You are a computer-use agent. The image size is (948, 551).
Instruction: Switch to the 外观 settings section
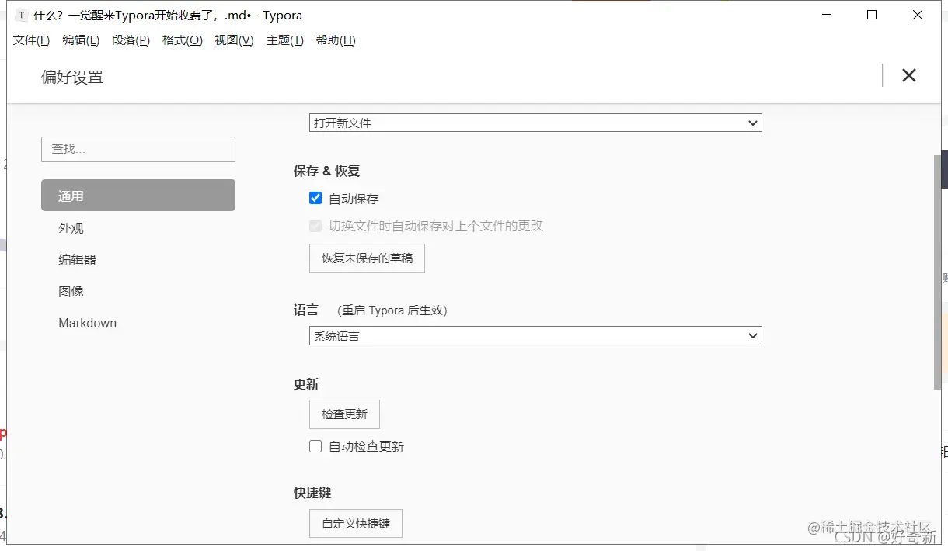click(71, 227)
